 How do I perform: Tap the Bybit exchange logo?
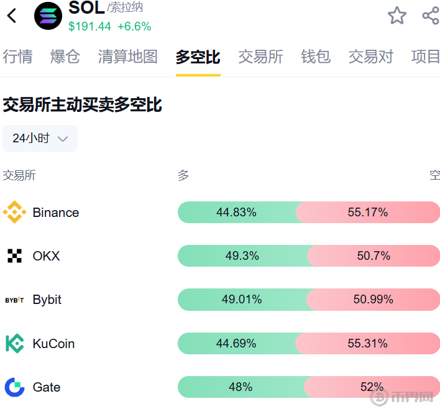(14, 300)
